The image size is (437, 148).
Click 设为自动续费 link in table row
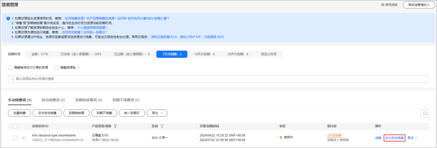(394, 138)
